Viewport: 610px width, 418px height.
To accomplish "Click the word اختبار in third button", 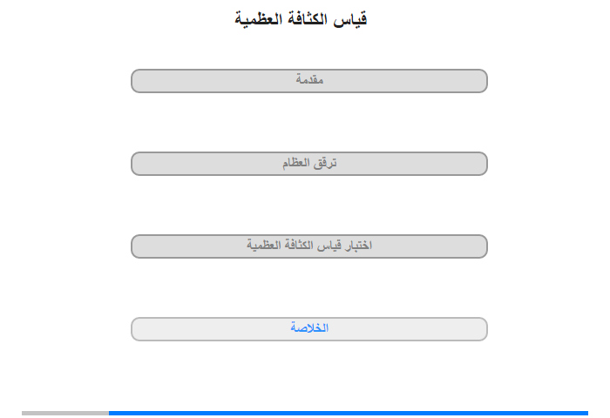I will click(x=359, y=246).
